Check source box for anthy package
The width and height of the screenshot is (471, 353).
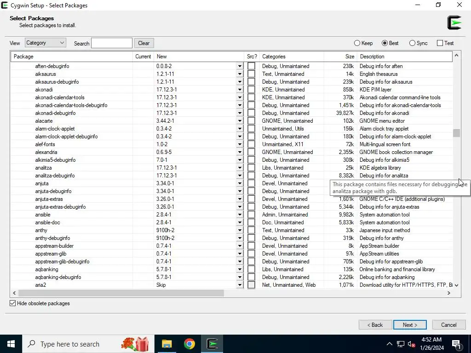(251, 230)
